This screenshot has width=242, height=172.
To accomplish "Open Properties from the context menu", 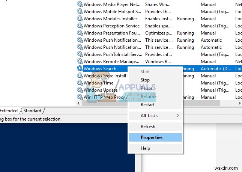I will (x=155, y=137).
